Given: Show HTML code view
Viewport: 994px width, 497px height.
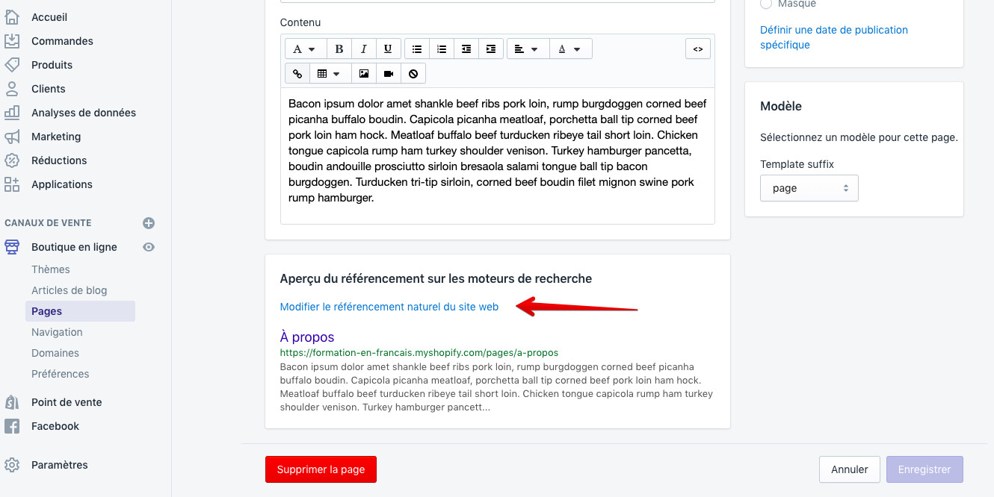Looking at the screenshot, I should (698, 49).
